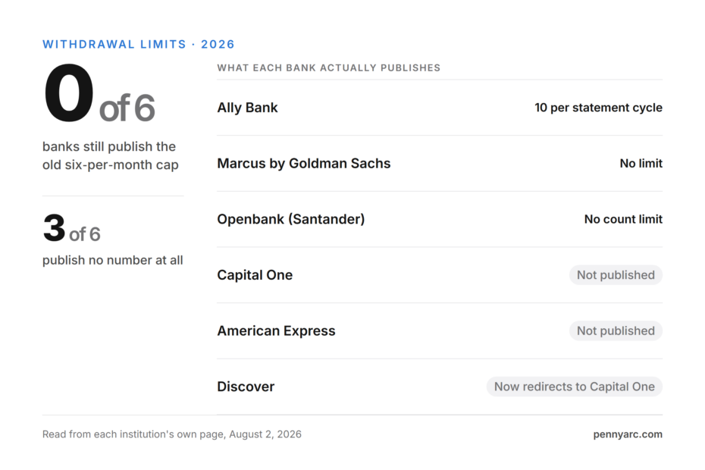Click the 'No limit' value for Marcus

641,163
